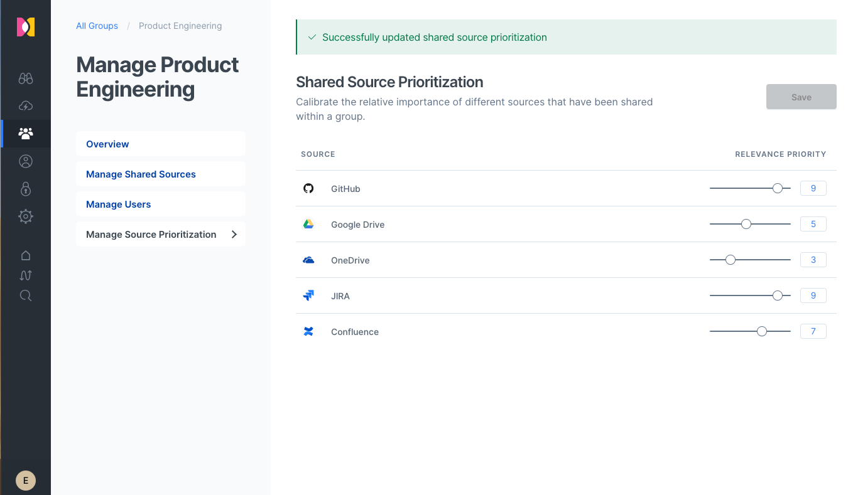Click the Manage Source Prioritization chevron
Image resolution: width=853 pixels, height=495 pixels.
pos(234,234)
